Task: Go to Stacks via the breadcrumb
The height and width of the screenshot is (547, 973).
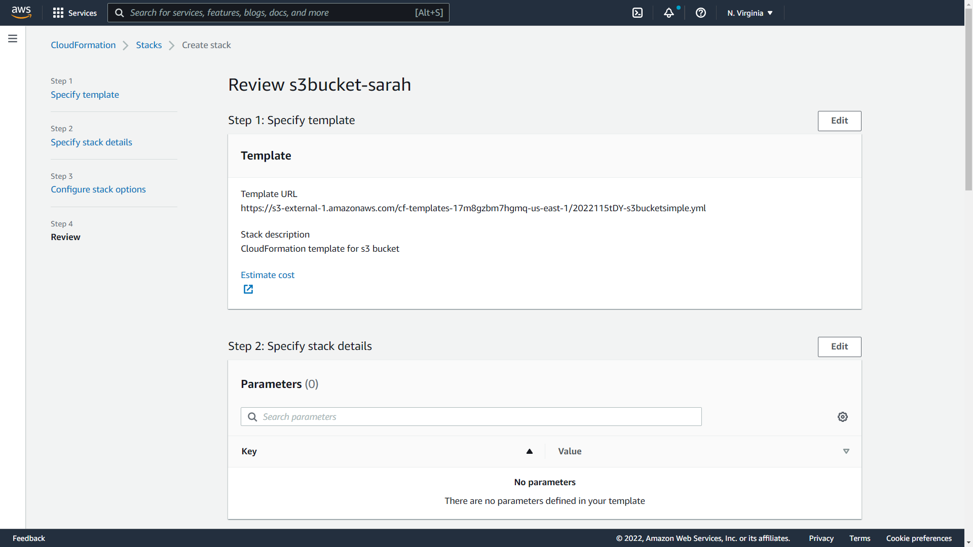Action: pos(148,45)
